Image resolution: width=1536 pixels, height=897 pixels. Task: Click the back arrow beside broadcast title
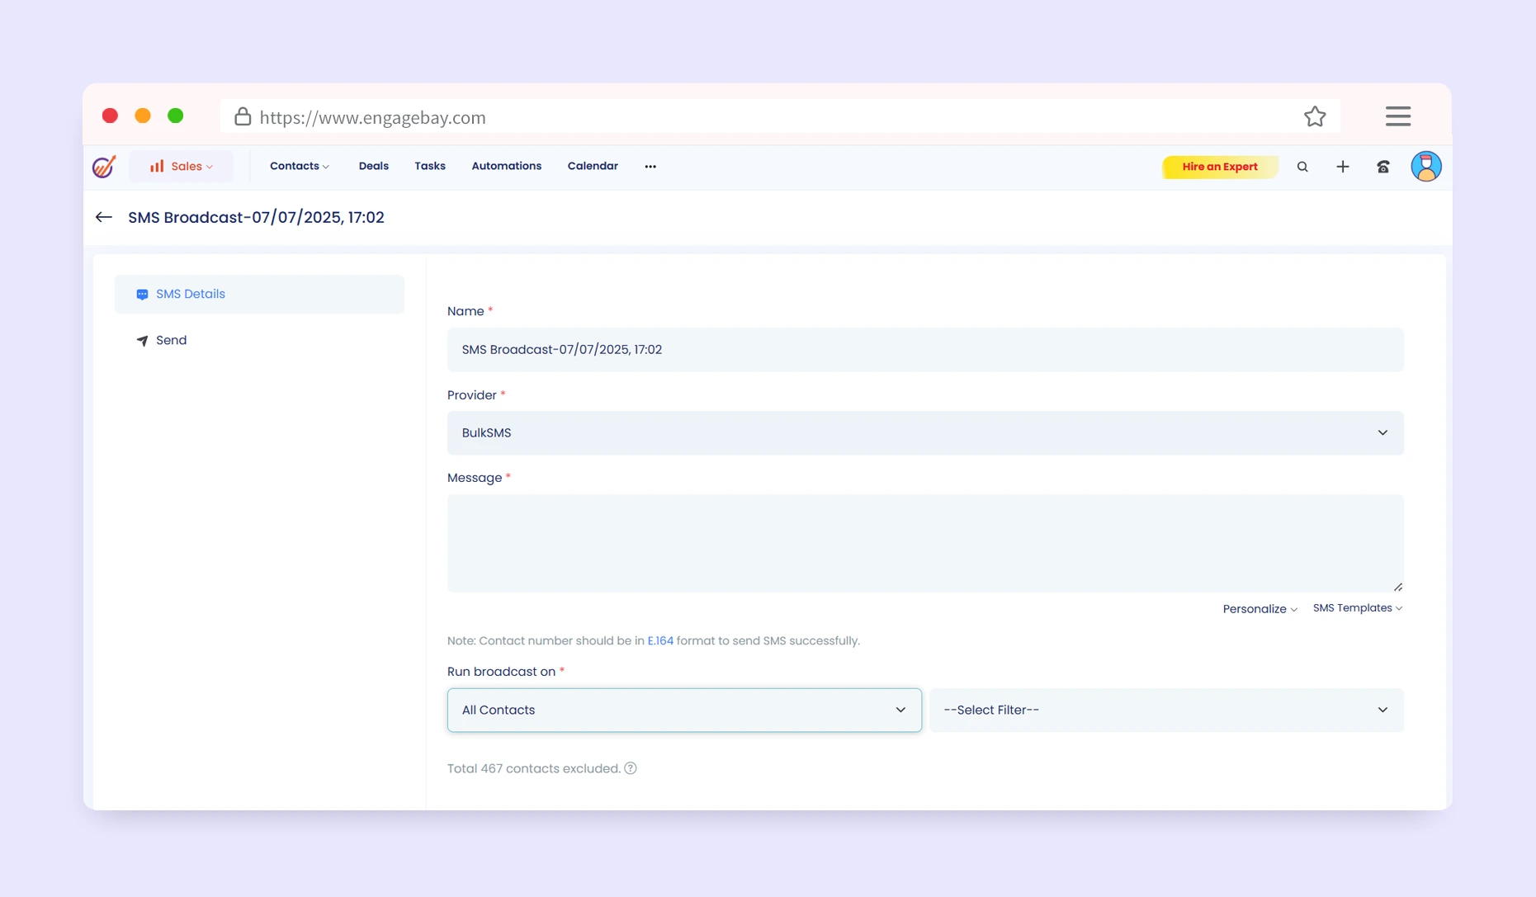(103, 217)
